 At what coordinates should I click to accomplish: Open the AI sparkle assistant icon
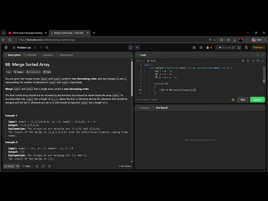click(137, 47)
